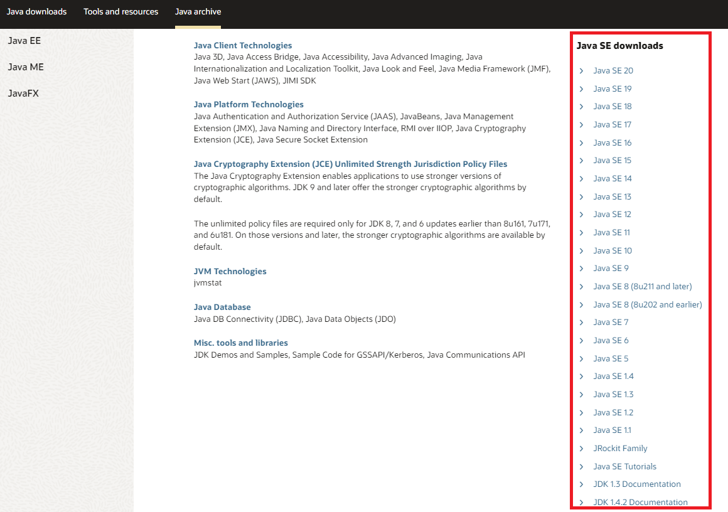This screenshot has width=728, height=512.
Task: Click chevron next to Java SE 19
Action: pyautogui.click(x=581, y=88)
